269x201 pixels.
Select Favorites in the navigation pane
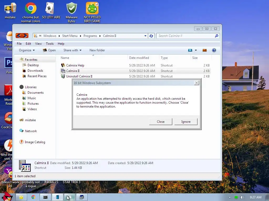click(31, 59)
